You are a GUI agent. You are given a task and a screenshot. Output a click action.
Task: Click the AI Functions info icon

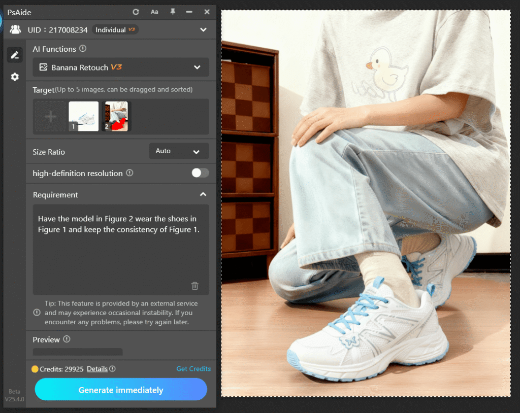tap(83, 49)
